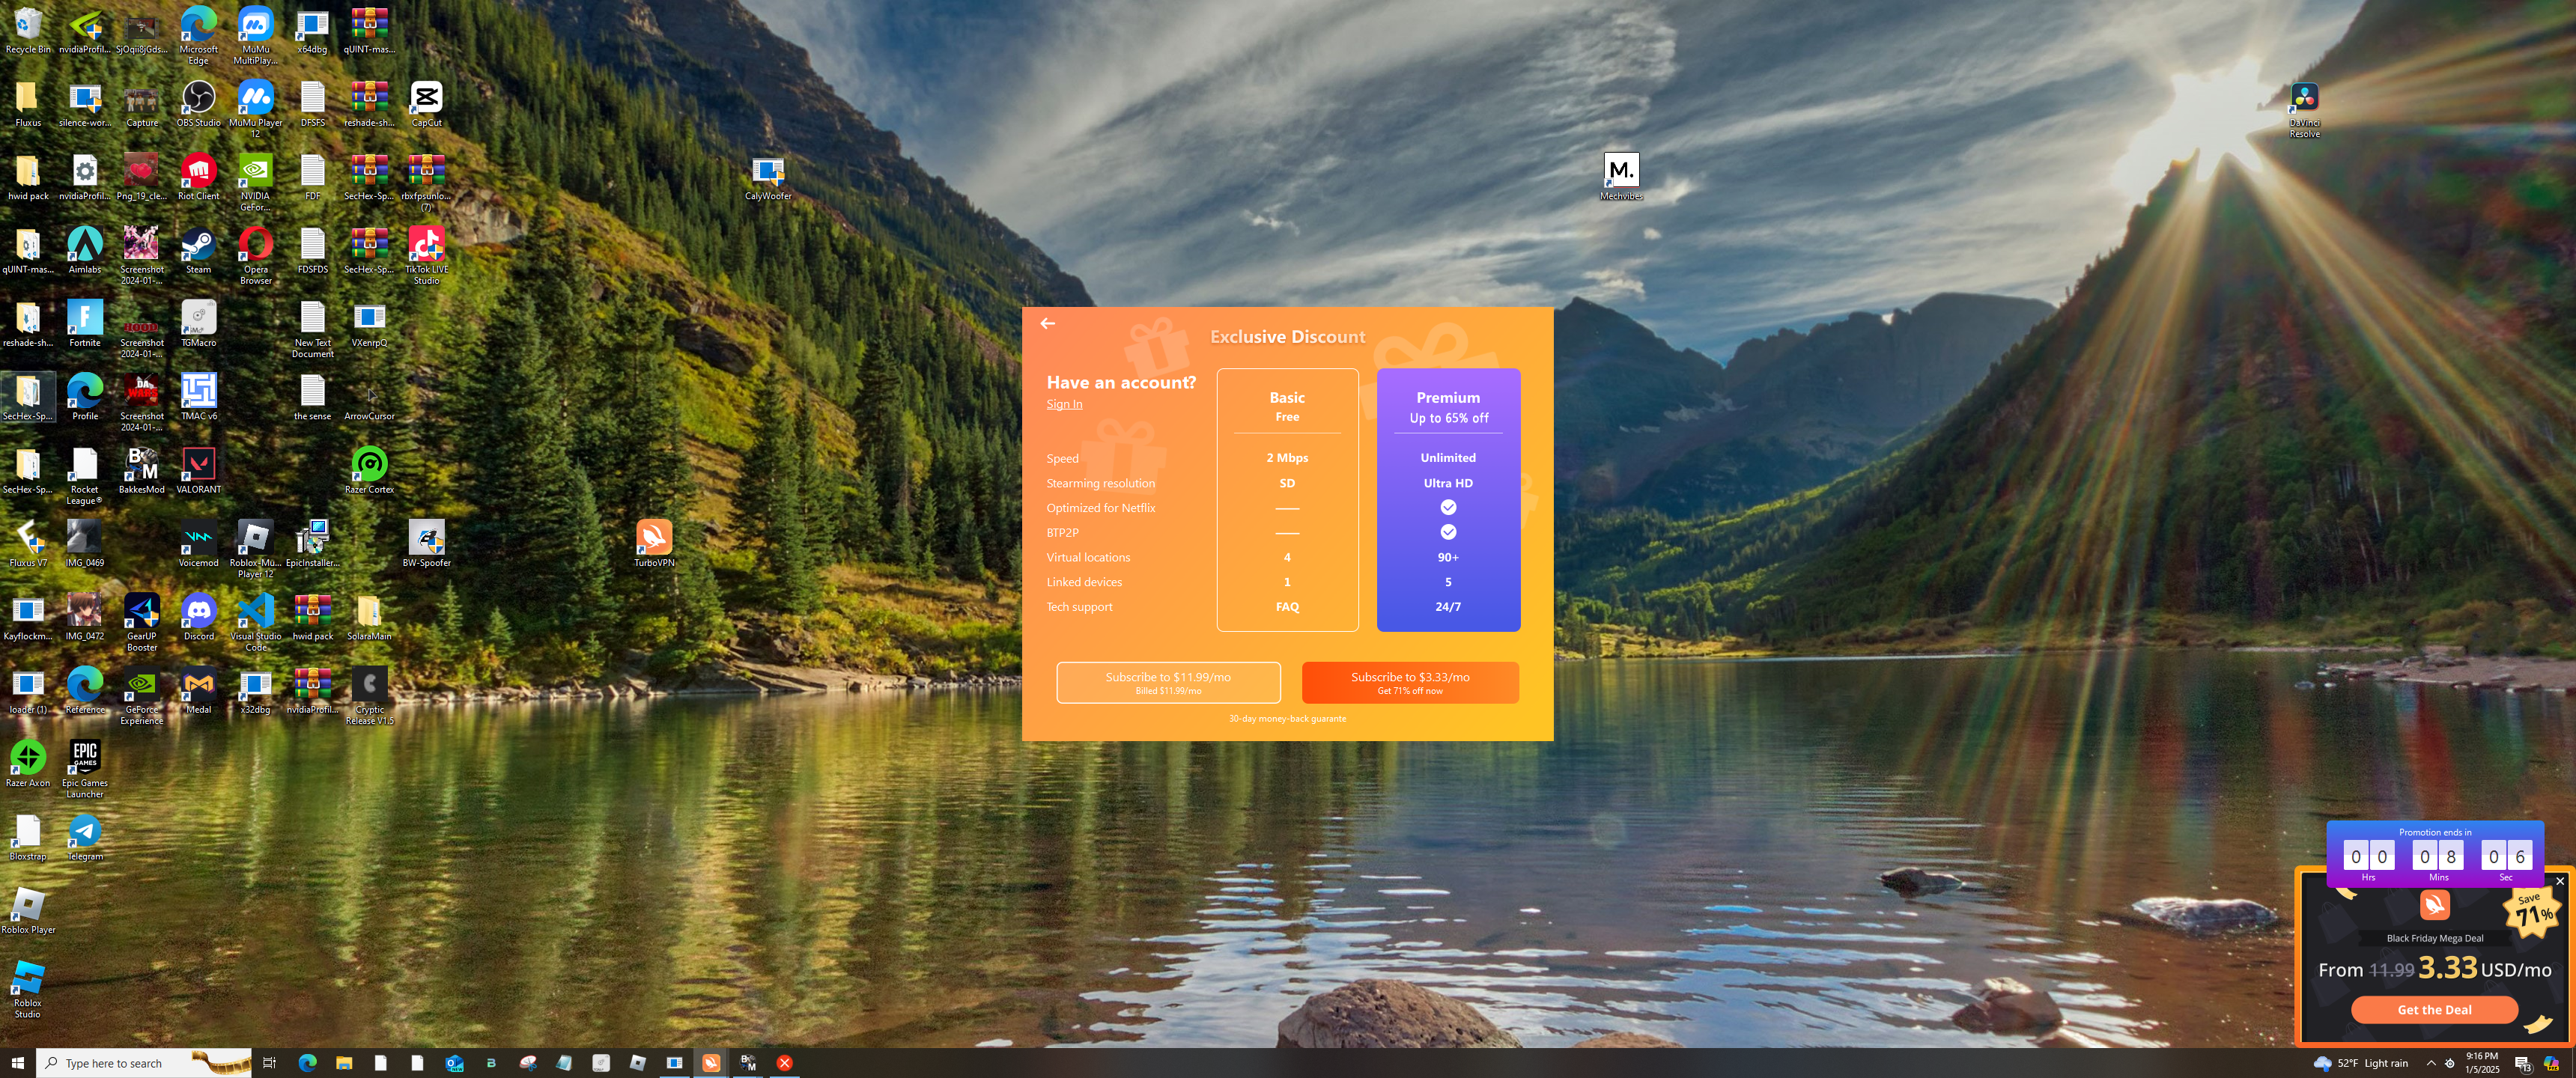This screenshot has width=2576, height=1078.
Task: Open the OBS Studio desktop icon
Action: [198, 98]
